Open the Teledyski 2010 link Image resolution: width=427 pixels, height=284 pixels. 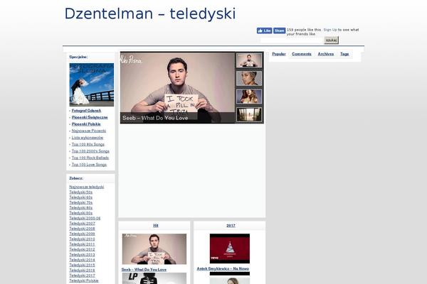pyautogui.click(x=82, y=239)
